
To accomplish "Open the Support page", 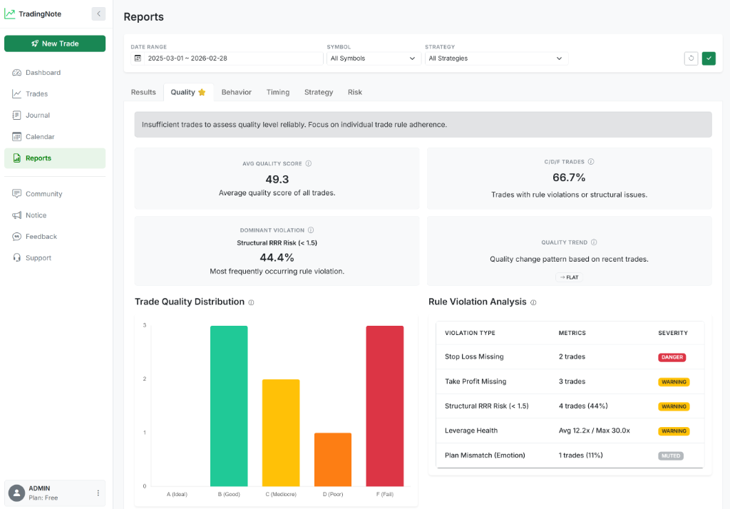I will pos(55,258).
